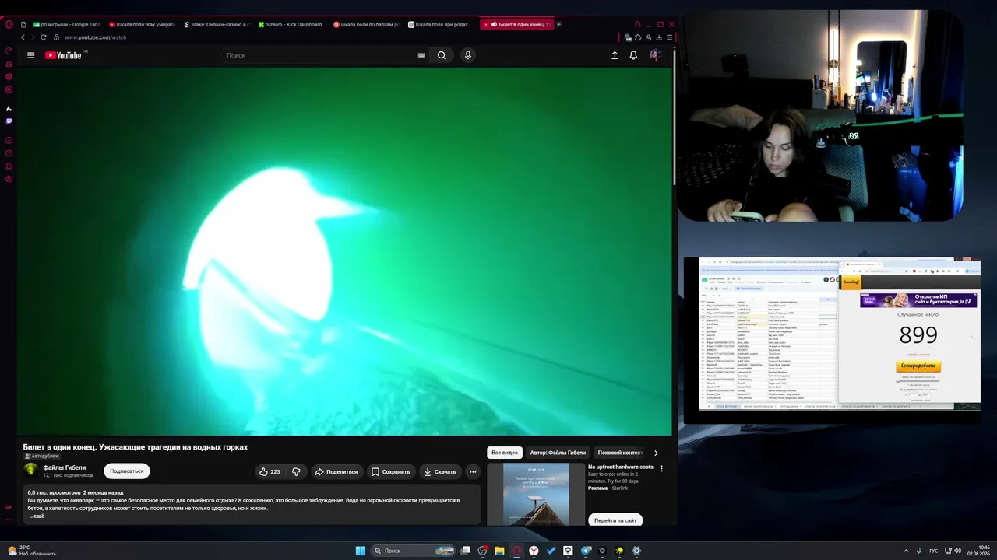
Task: Subscribe with the Подписаться button
Action: (127, 471)
